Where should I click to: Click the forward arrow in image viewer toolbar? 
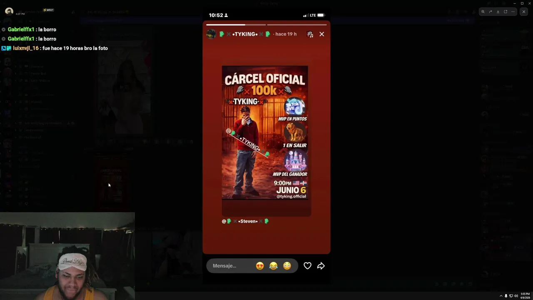[x=491, y=12]
